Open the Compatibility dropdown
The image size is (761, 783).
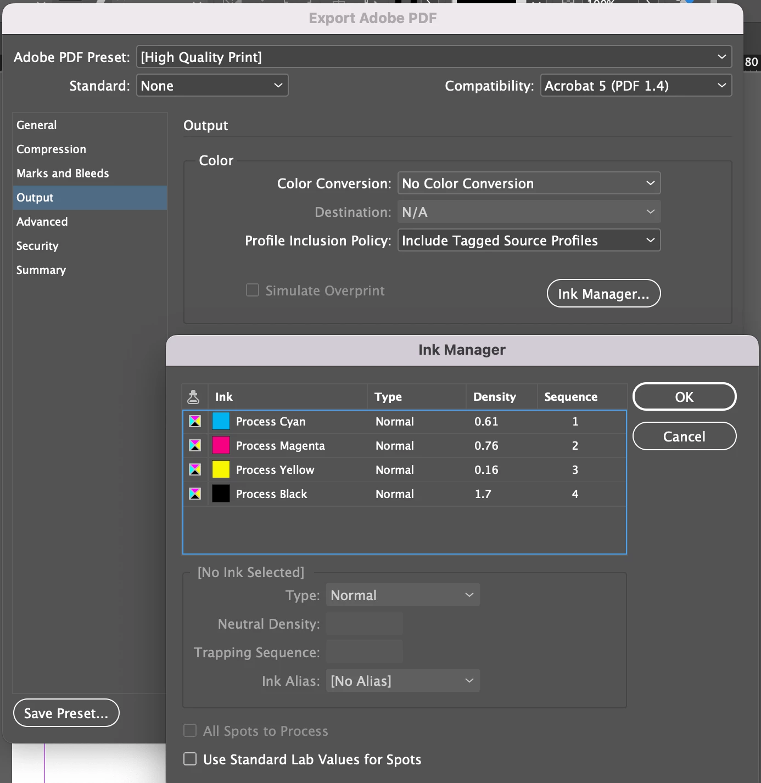click(636, 85)
